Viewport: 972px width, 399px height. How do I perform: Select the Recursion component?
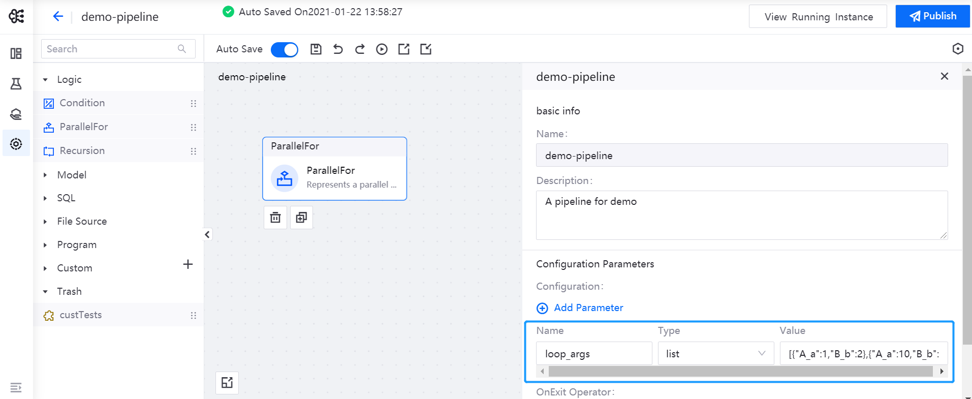(82, 151)
